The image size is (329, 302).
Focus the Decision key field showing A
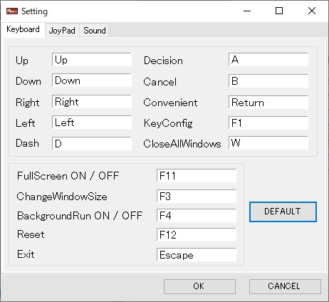pos(268,60)
